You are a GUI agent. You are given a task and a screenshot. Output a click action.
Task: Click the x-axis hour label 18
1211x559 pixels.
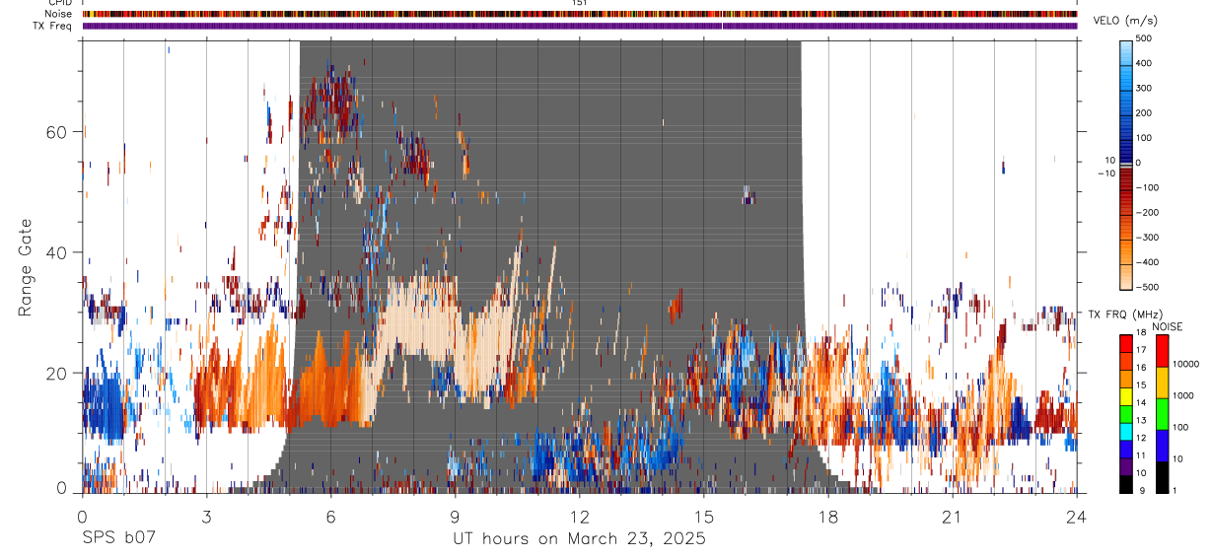tap(827, 517)
